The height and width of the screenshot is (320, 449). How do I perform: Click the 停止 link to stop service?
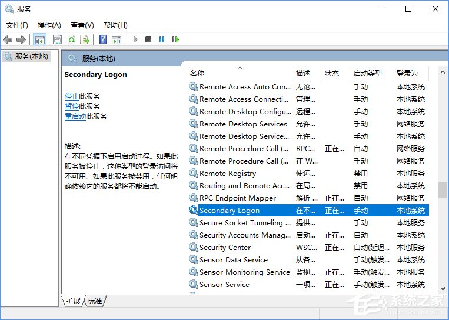click(72, 96)
